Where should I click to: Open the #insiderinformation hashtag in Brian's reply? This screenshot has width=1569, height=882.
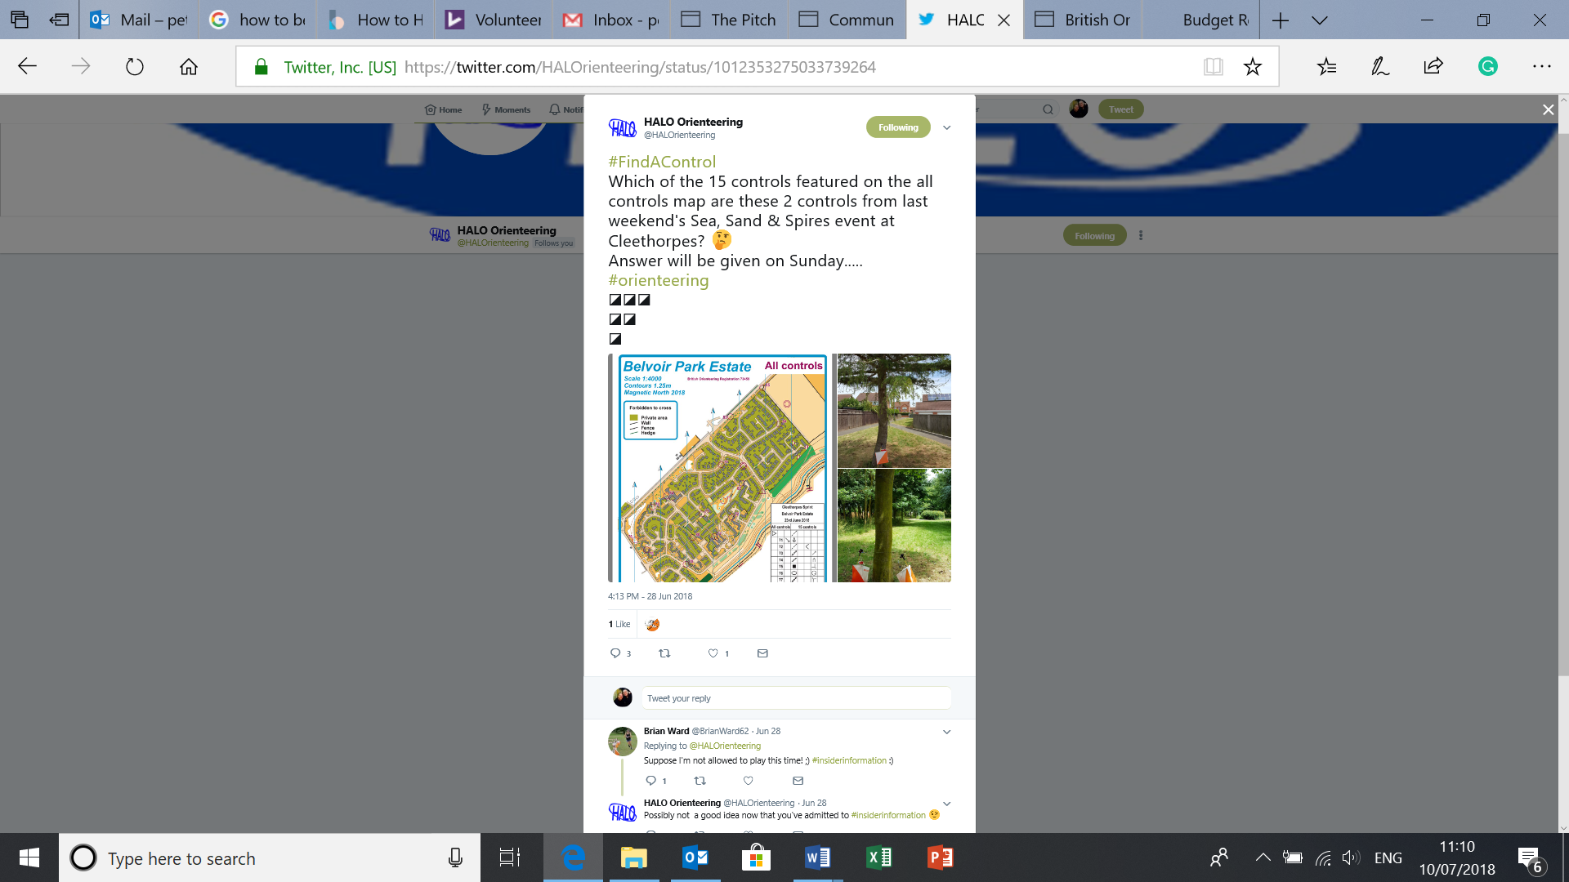(849, 760)
